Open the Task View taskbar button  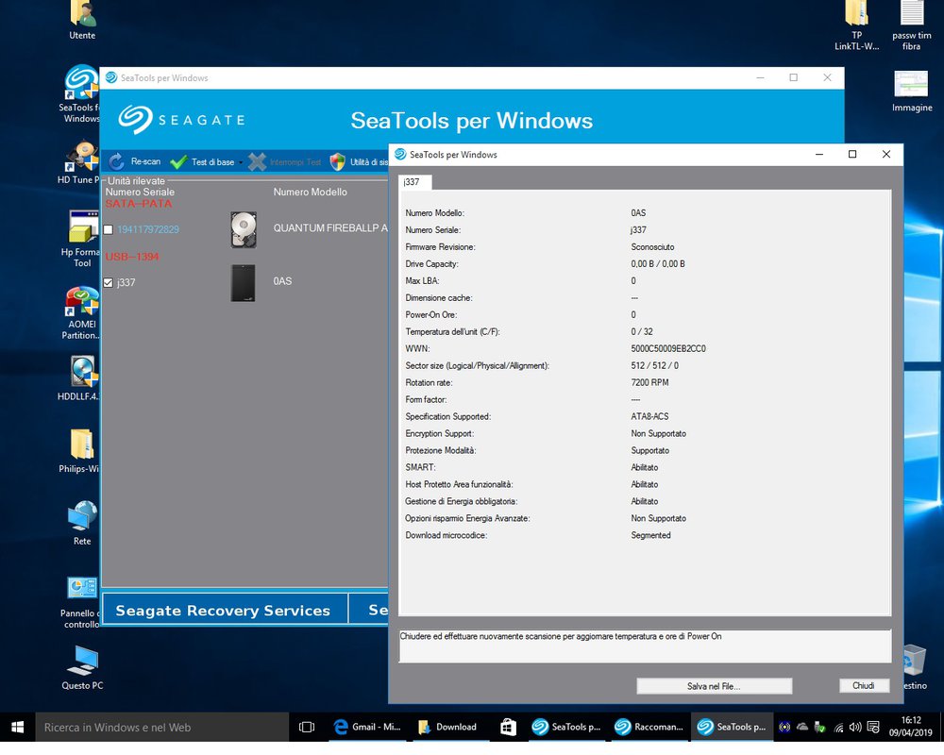click(x=307, y=727)
